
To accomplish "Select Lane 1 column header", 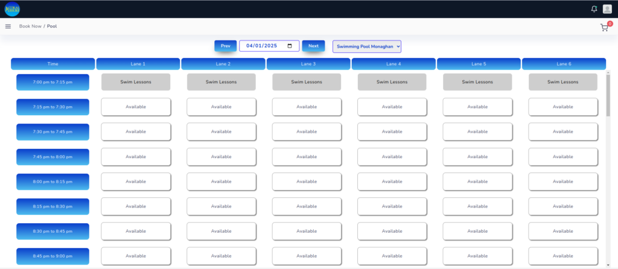I will (138, 64).
